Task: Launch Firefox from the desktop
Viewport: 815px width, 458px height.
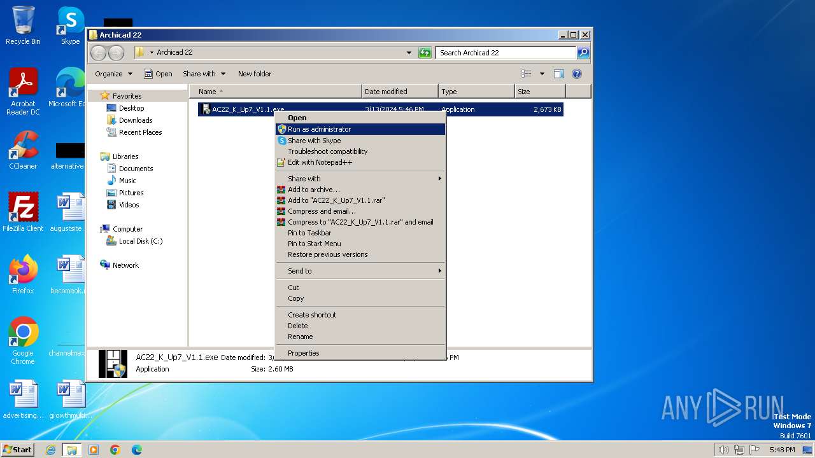Action: click(x=23, y=275)
